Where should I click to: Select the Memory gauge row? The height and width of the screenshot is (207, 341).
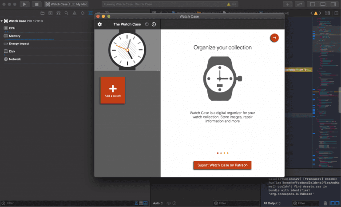tap(14, 36)
